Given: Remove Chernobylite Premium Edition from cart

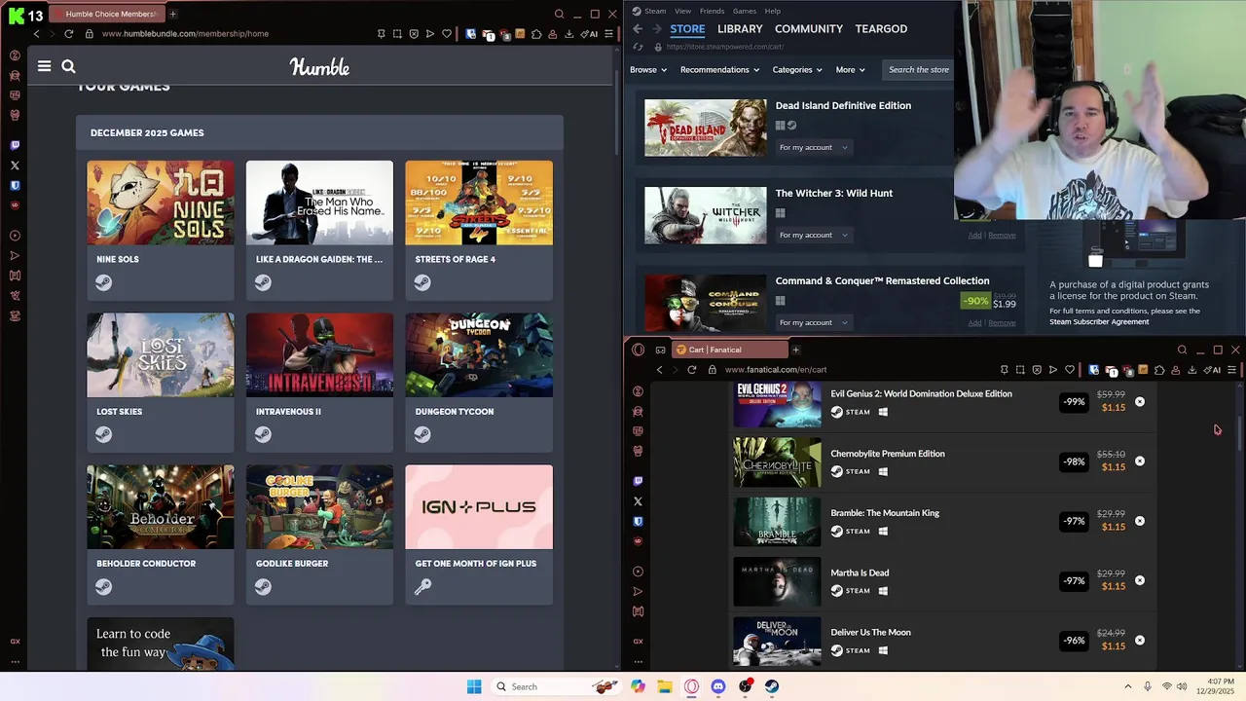Looking at the screenshot, I should point(1140,461).
